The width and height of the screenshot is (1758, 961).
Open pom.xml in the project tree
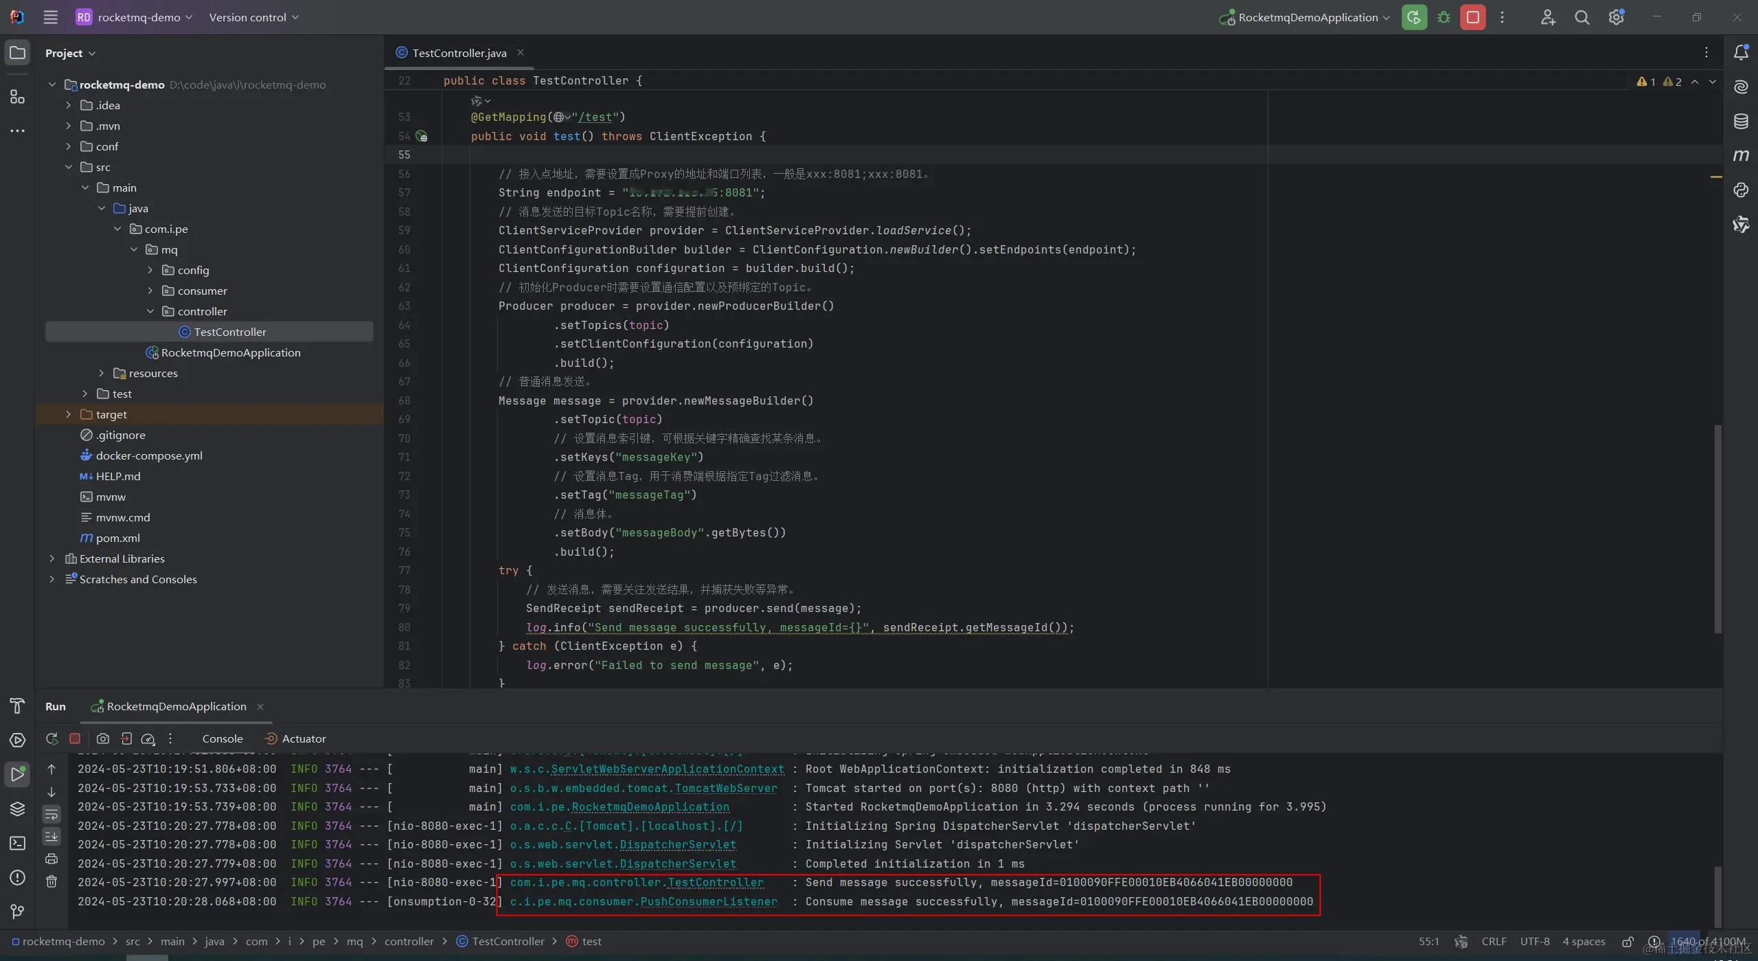click(117, 538)
